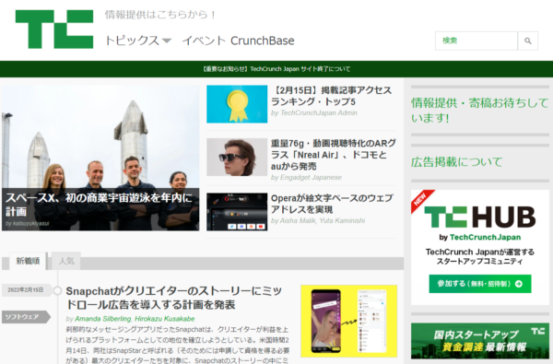Expand the トピックス dropdown arrow
Viewport: 553px width, 364px height.
(167, 41)
